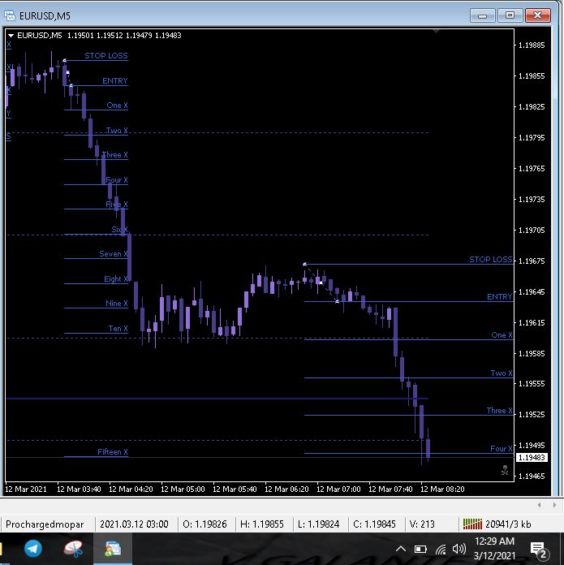Click the L: 1.19824 low value
This screenshot has width=564, height=565.
click(318, 524)
